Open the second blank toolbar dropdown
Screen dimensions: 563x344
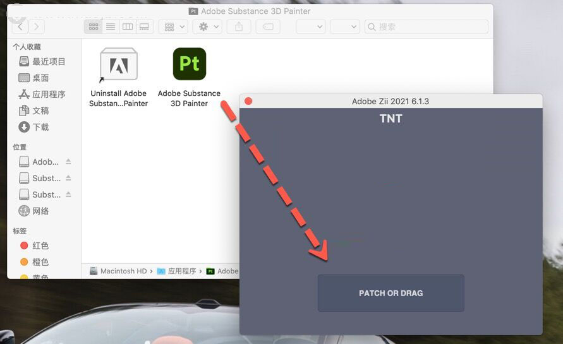pos(345,27)
